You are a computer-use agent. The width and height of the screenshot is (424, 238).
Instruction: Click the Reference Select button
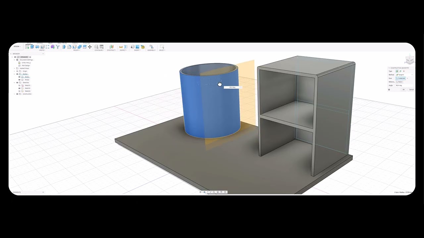pos(399,82)
